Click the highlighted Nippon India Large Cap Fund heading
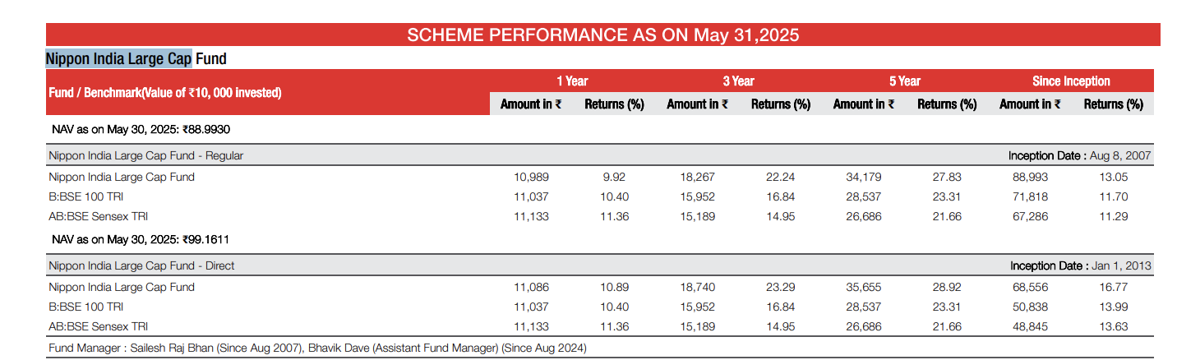Viewport: 1177px width, 360px height. click(136, 58)
